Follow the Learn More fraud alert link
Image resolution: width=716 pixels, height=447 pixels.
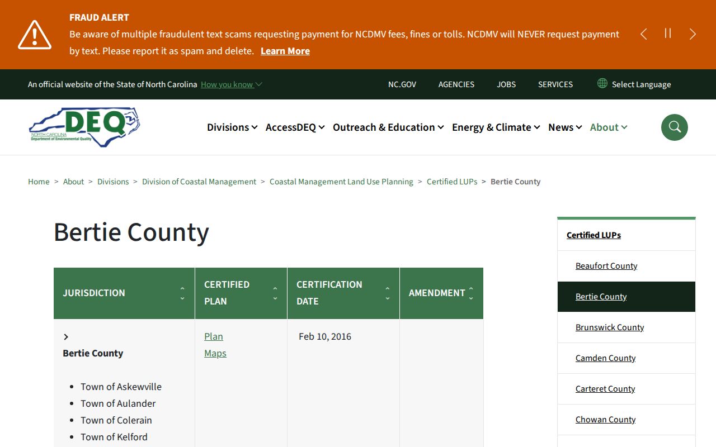285,51
